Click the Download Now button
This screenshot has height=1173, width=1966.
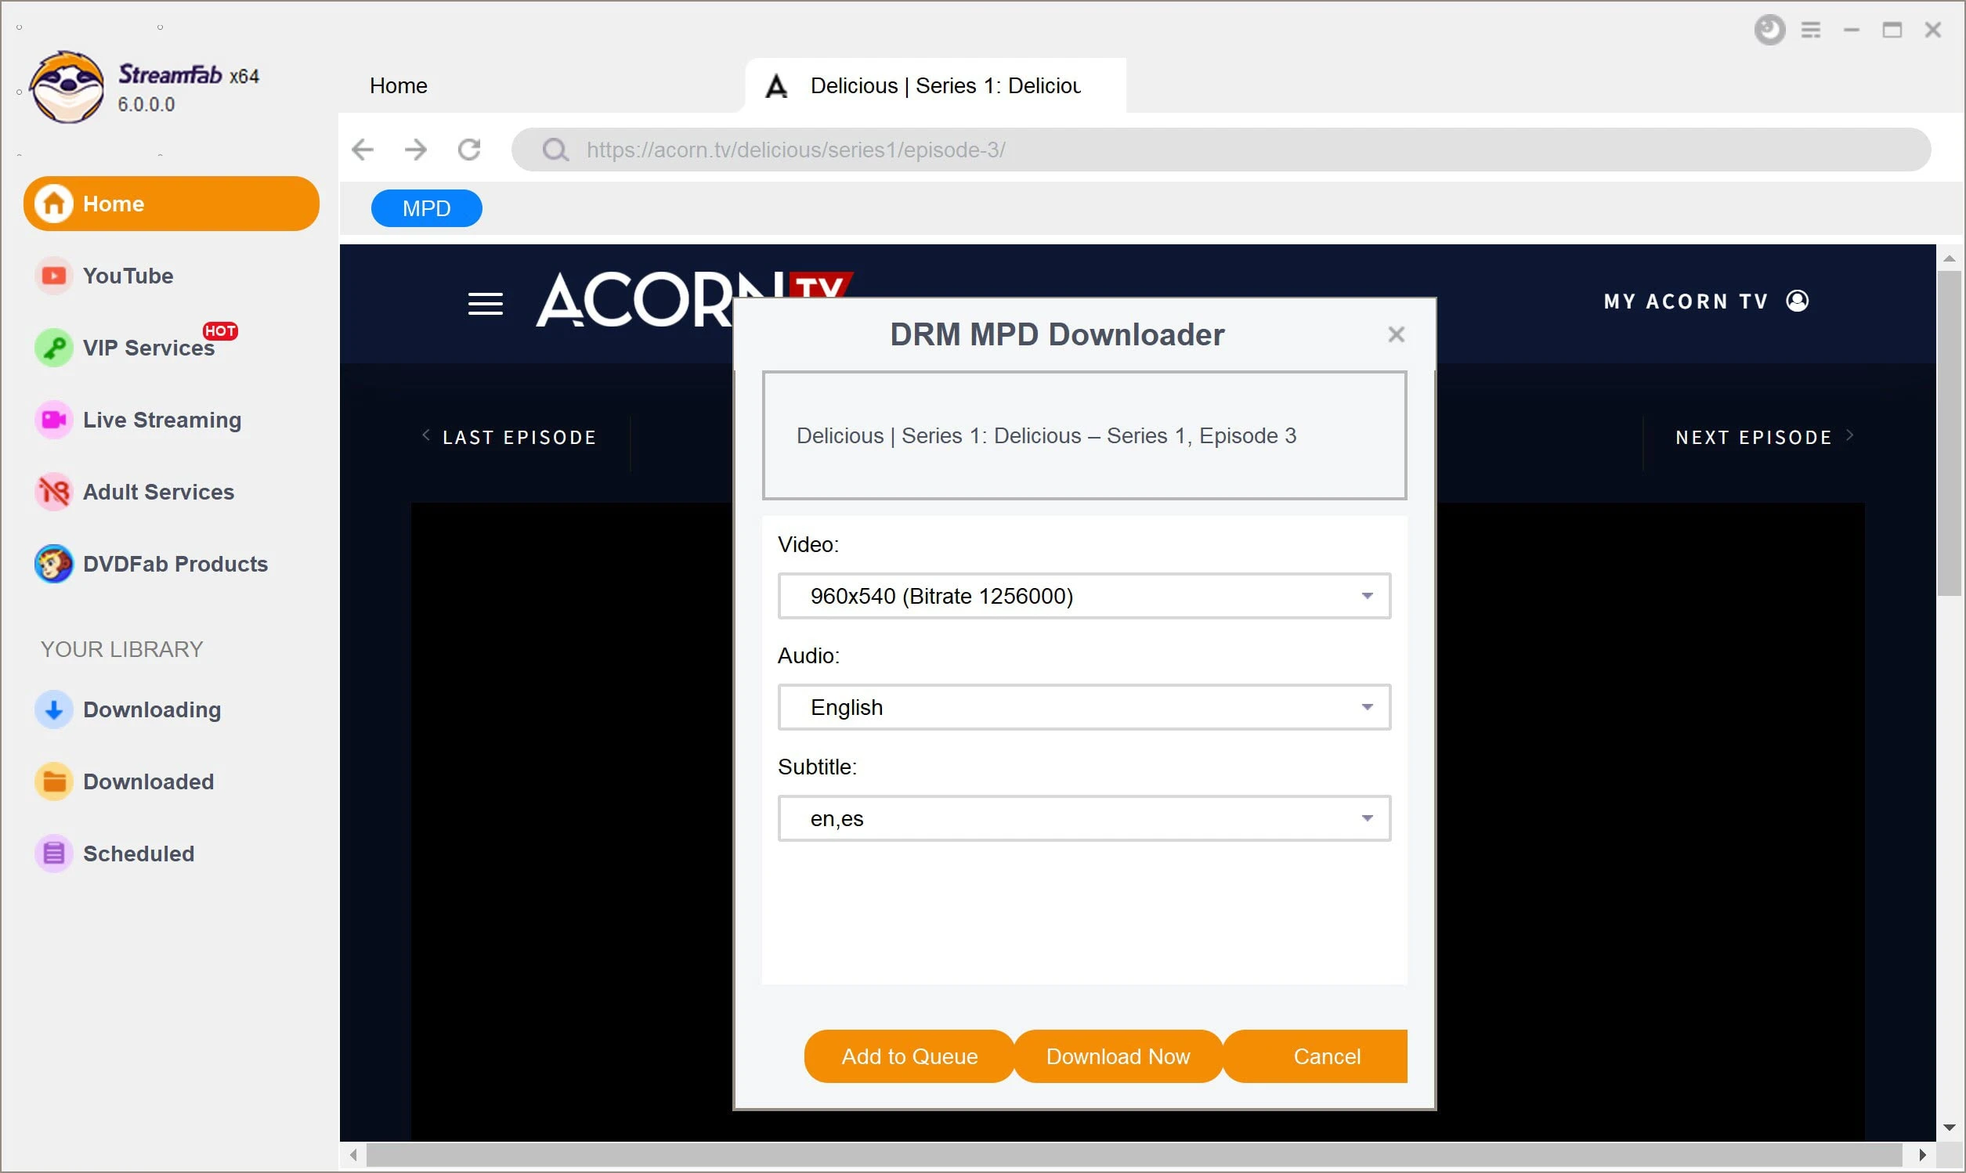[x=1119, y=1056]
